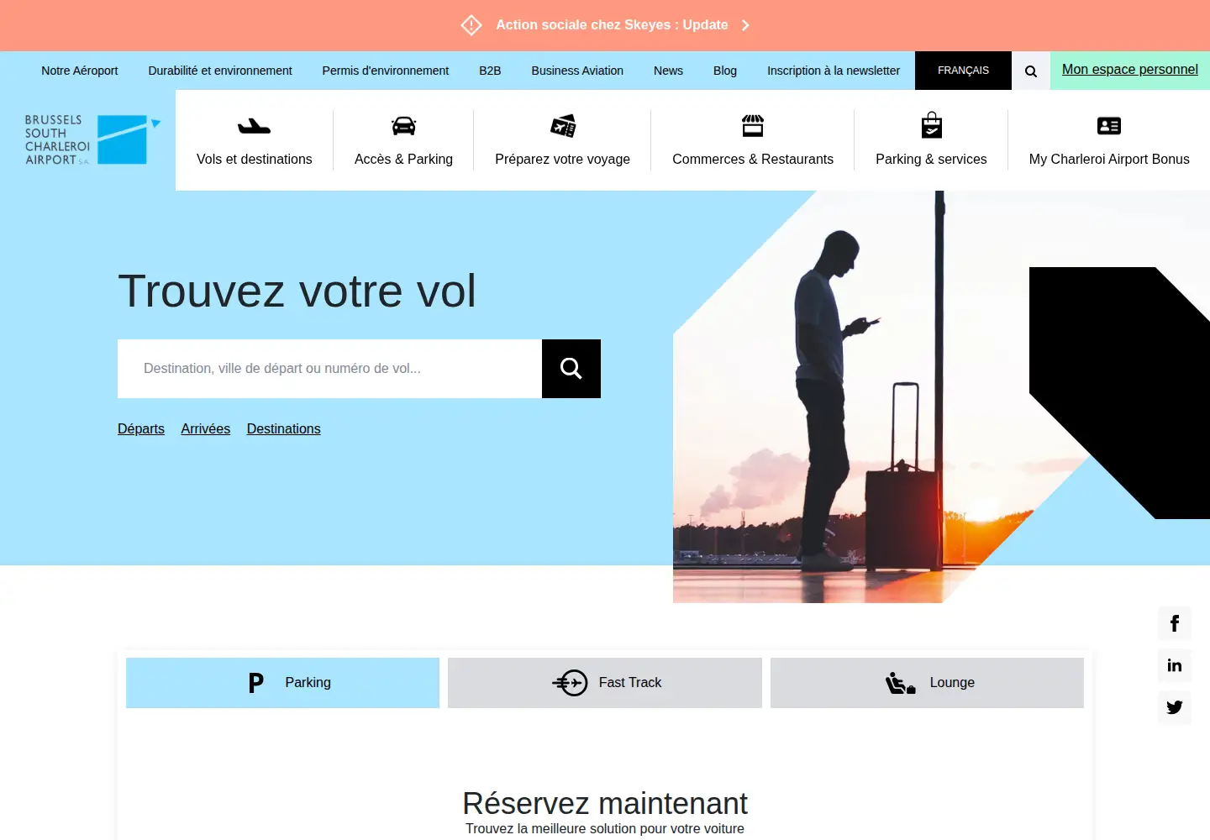Image resolution: width=1210 pixels, height=840 pixels.
Task: Click the shopping bag icon above Parking & services
Action: [x=931, y=125]
